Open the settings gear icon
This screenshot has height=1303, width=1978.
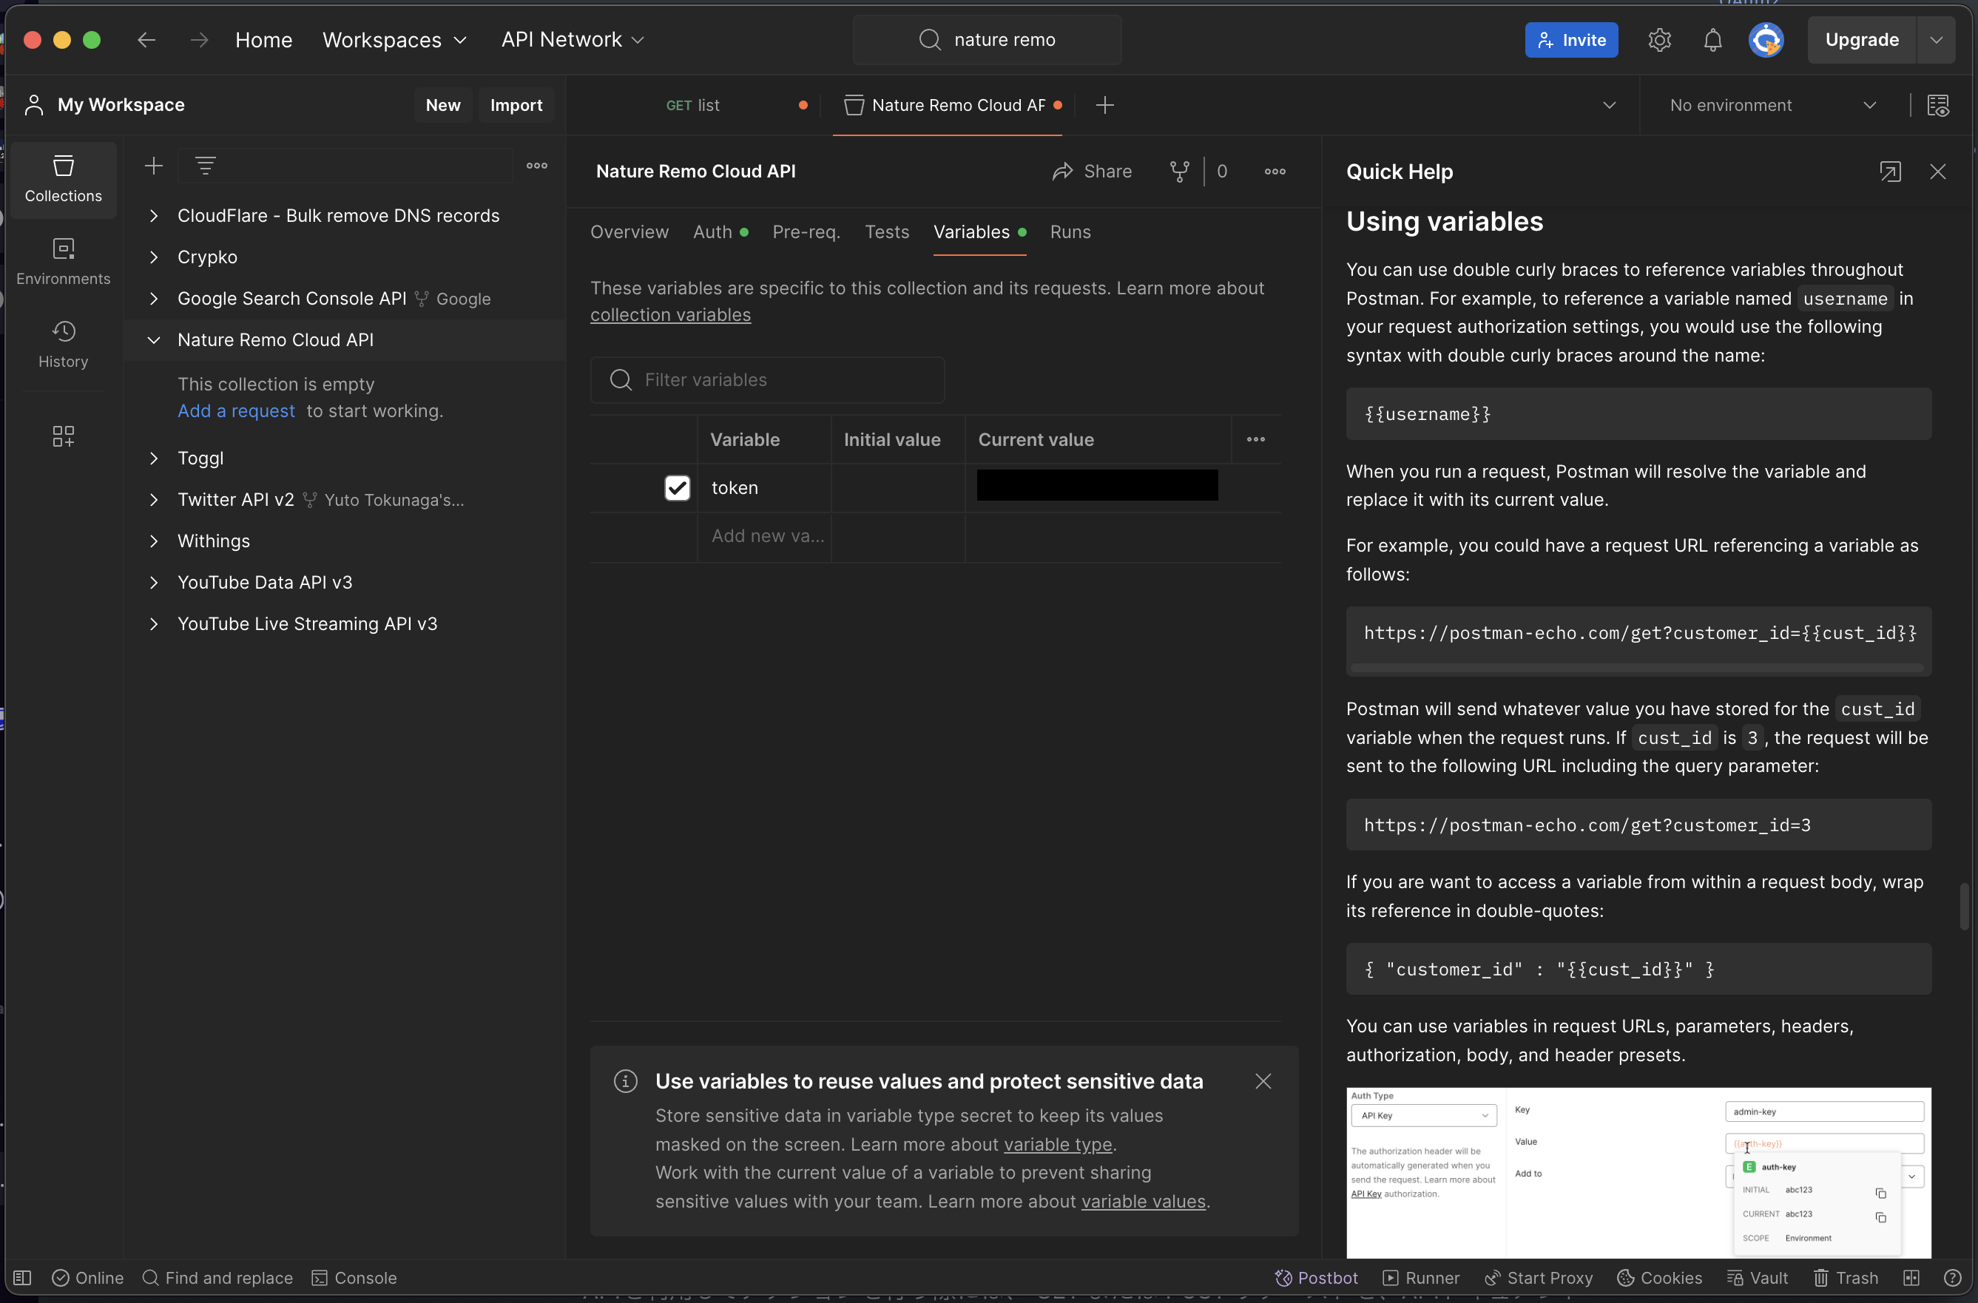coord(1659,40)
